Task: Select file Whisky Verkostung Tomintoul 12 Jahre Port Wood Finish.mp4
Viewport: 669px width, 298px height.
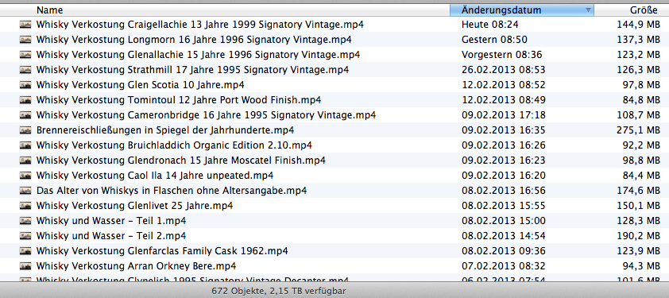Action: point(179,100)
